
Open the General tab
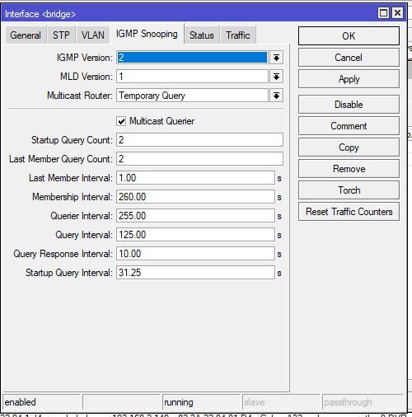pyautogui.click(x=26, y=35)
